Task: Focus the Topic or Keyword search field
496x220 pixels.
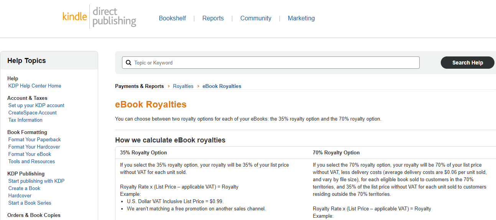Action: [271, 63]
